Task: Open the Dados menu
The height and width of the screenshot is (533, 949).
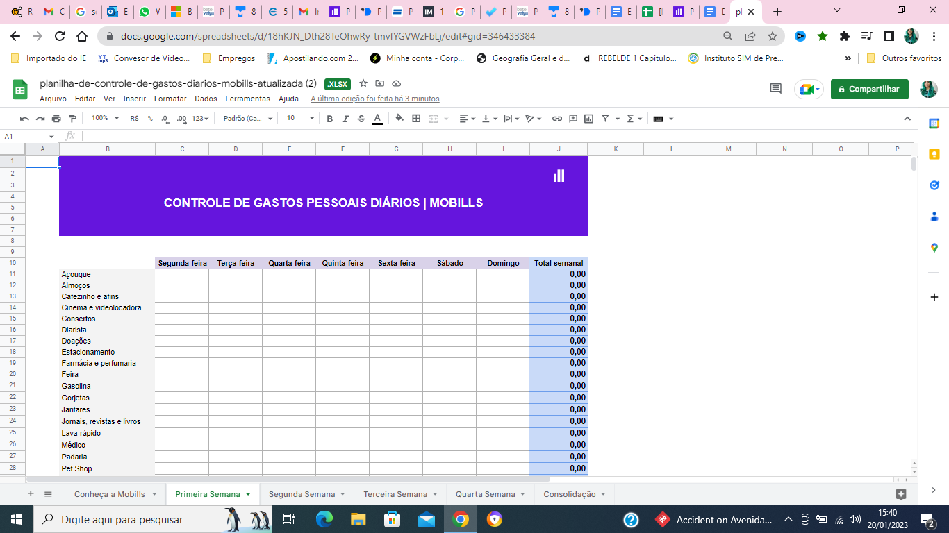Action: pyautogui.click(x=206, y=99)
